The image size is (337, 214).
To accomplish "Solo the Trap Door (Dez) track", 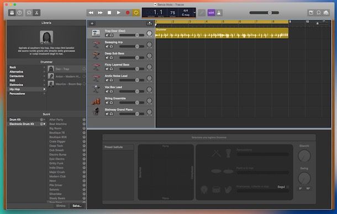I will point(111,35).
